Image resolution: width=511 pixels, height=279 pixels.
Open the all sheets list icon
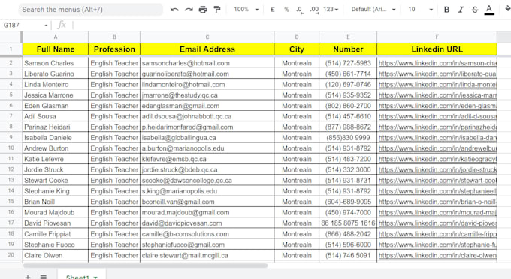pos(44,277)
